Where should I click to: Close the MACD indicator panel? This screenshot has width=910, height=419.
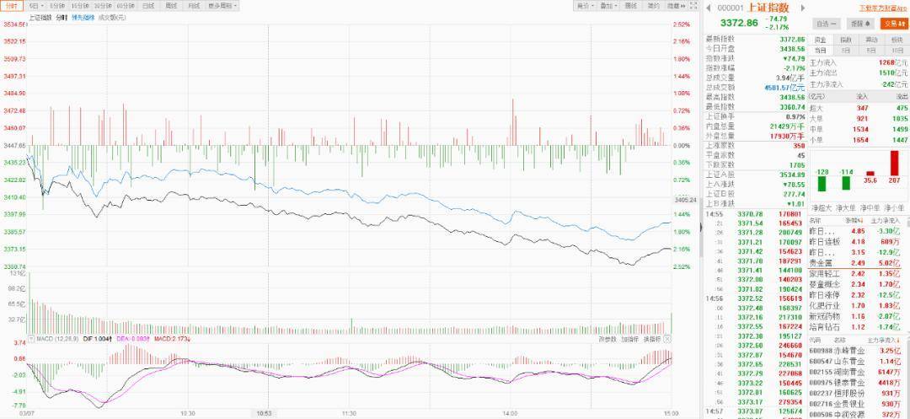pos(667,338)
